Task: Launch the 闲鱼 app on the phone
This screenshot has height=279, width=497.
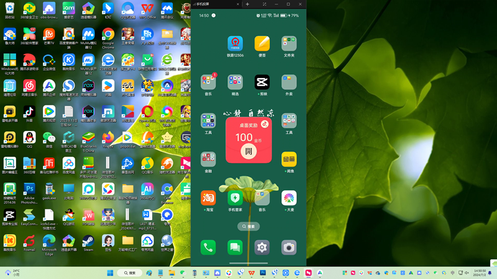Action: point(289,159)
